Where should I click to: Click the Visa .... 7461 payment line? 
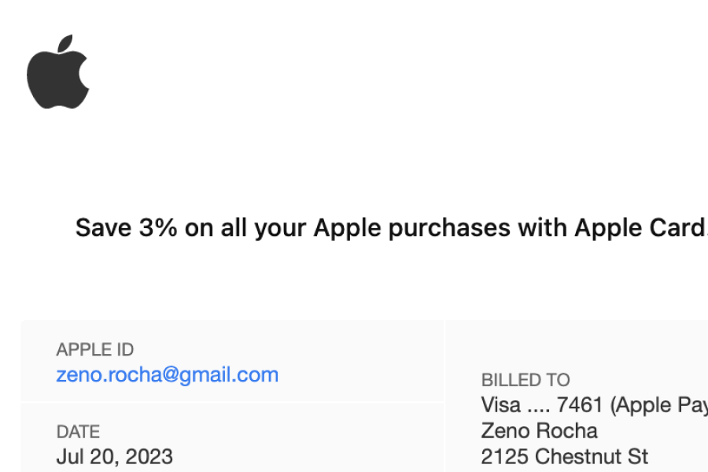[x=593, y=405]
